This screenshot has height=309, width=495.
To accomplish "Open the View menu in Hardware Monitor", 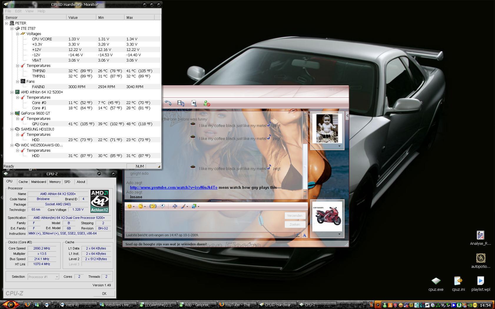I will pos(29,11).
